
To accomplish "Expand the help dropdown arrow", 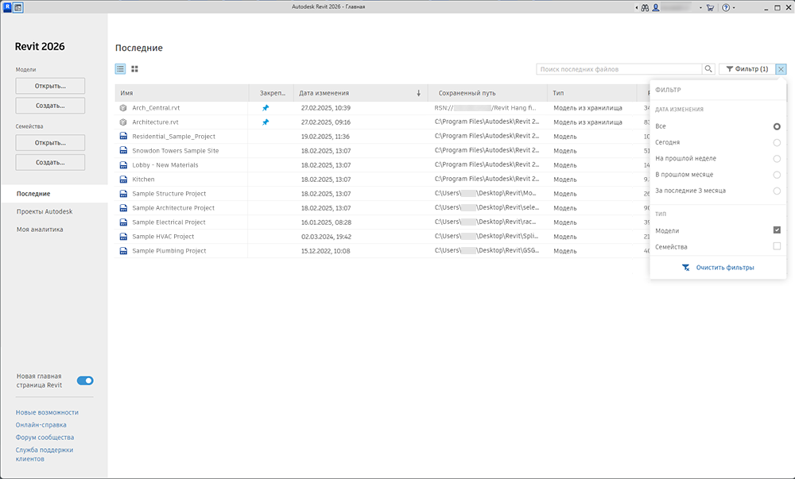I will (x=734, y=8).
